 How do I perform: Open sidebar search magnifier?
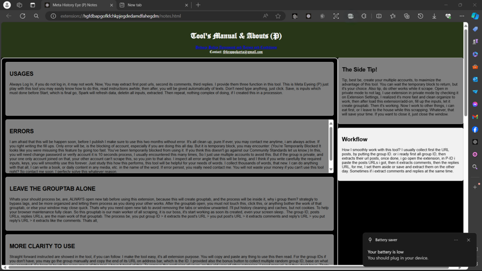point(475,167)
